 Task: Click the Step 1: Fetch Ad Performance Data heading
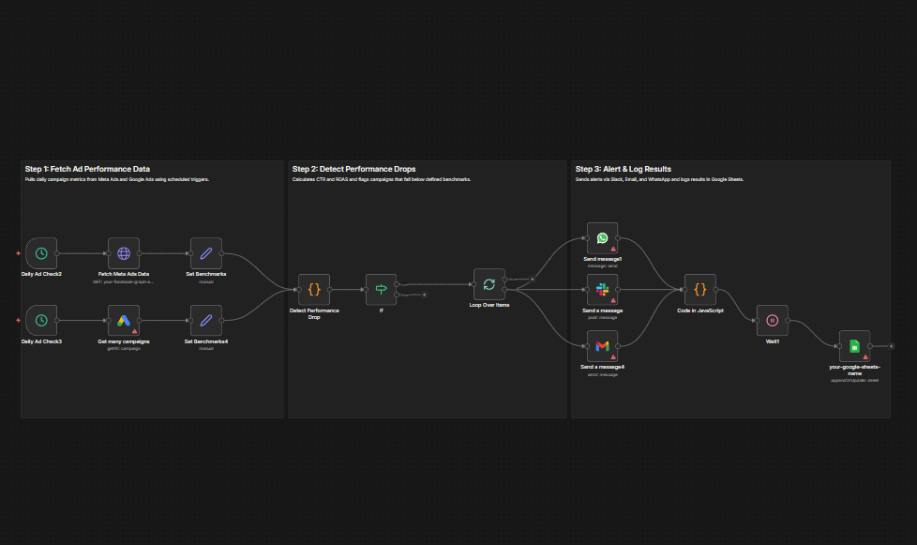click(87, 169)
